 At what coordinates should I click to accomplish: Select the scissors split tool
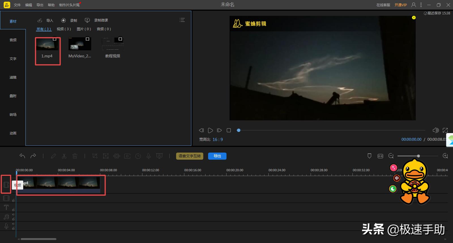(64, 156)
